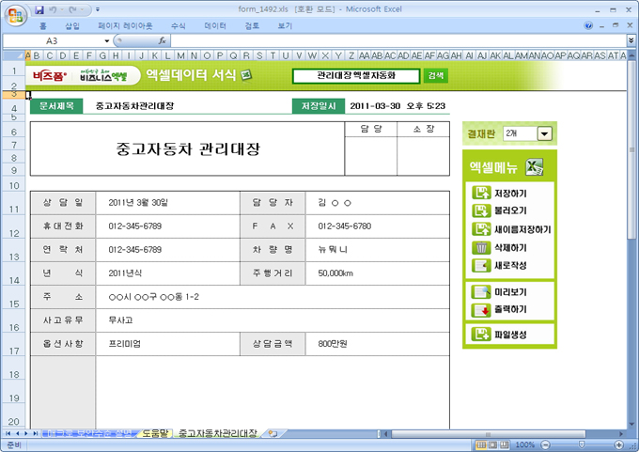639x452 pixels.
Task: Open the quick access toolbar customize arrow
Action: click(99, 8)
